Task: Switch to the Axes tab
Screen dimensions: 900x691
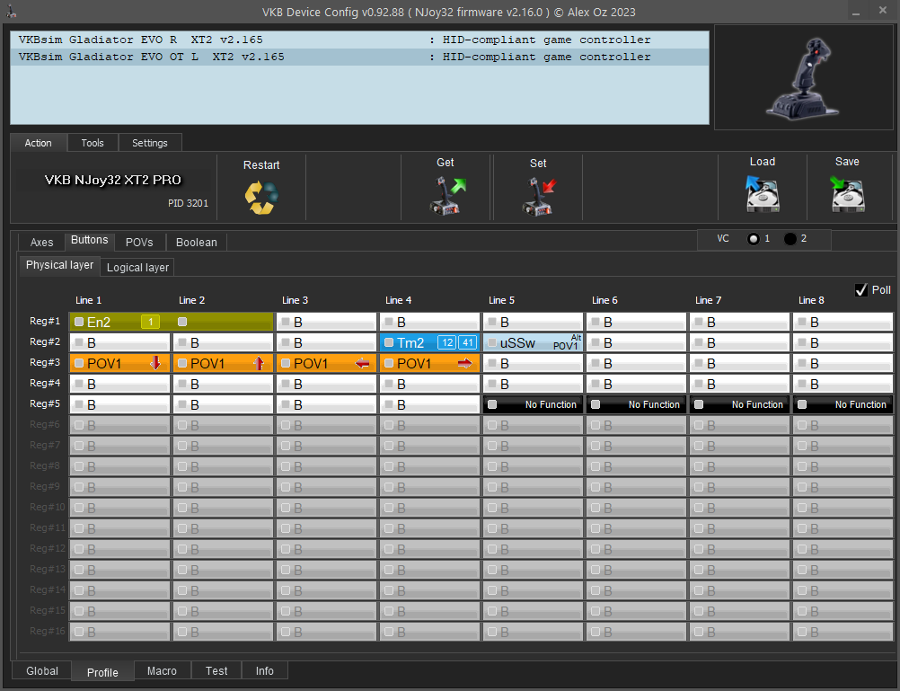Action: pos(42,243)
